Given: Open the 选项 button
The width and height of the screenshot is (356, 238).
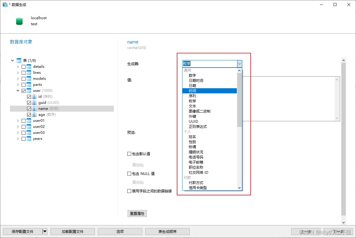Looking at the screenshot, I should point(120,231).
